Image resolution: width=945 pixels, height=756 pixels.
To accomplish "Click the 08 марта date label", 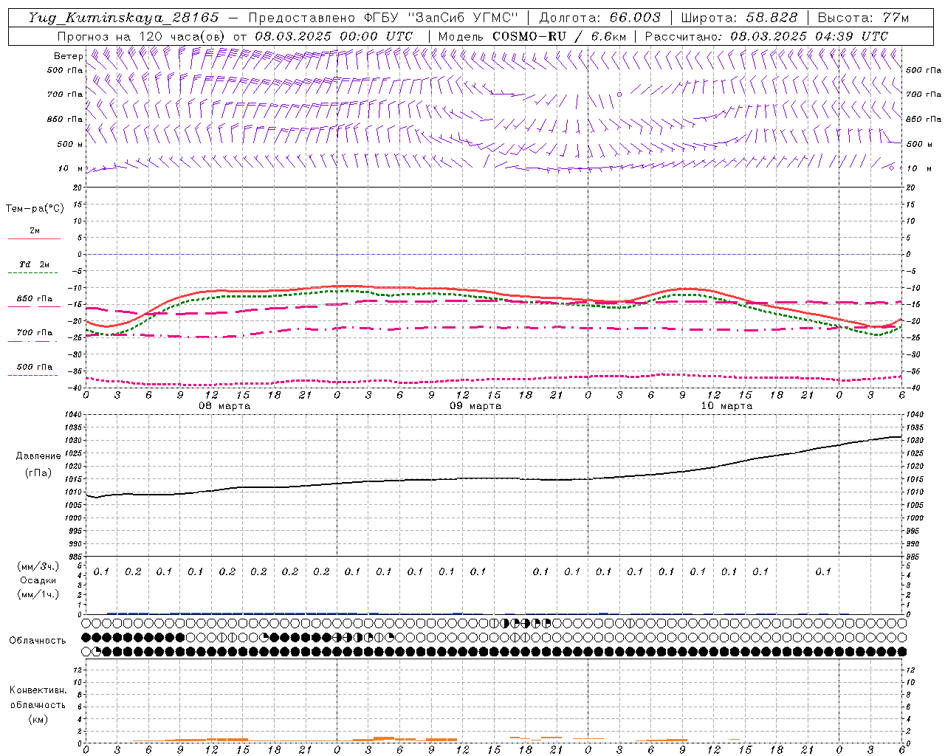I will (x=224, y=406).
